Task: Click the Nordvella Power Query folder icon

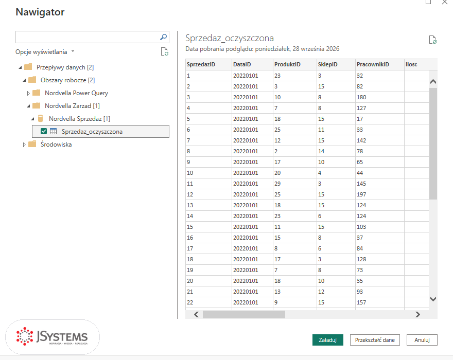Action: pos(37,93)
